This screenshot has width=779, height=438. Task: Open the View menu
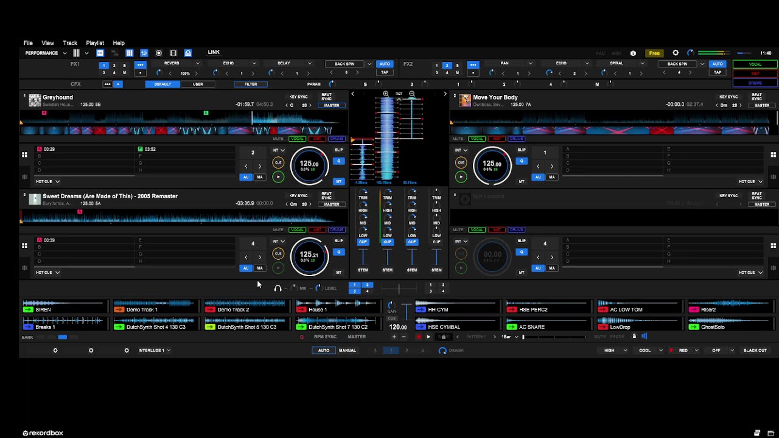pyautogui.click(x=47, y=43)
